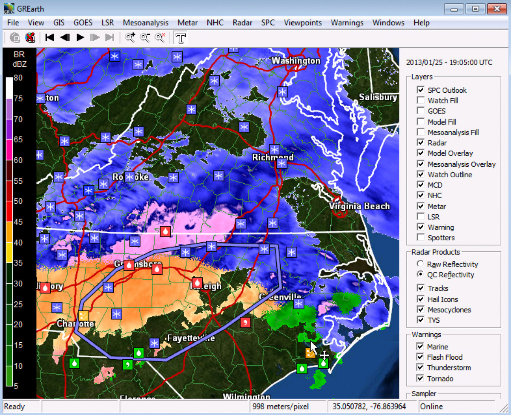The height and width of the screenshot is (415, 511).
Task: Click the red rain icon at Hickory
Action: pos(45,287)
